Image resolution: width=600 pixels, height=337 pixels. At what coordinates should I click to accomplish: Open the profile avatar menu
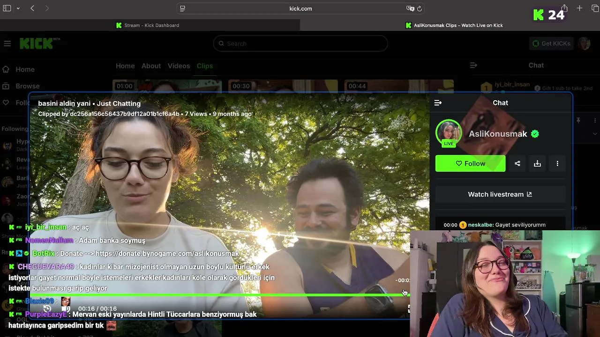(x=585, y=44)
